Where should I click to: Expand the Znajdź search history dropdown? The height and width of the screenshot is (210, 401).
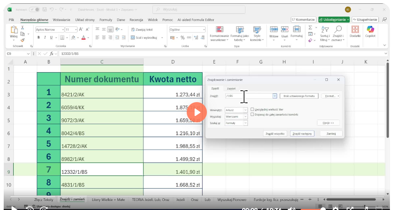click(274, 96)
